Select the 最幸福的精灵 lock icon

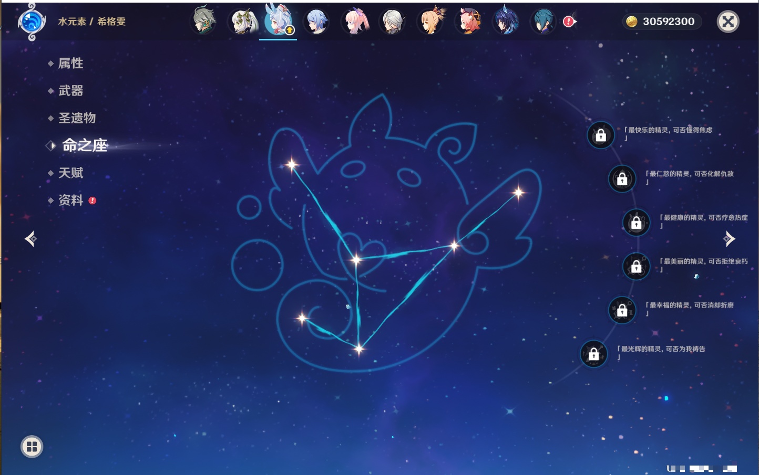[622, 310]
